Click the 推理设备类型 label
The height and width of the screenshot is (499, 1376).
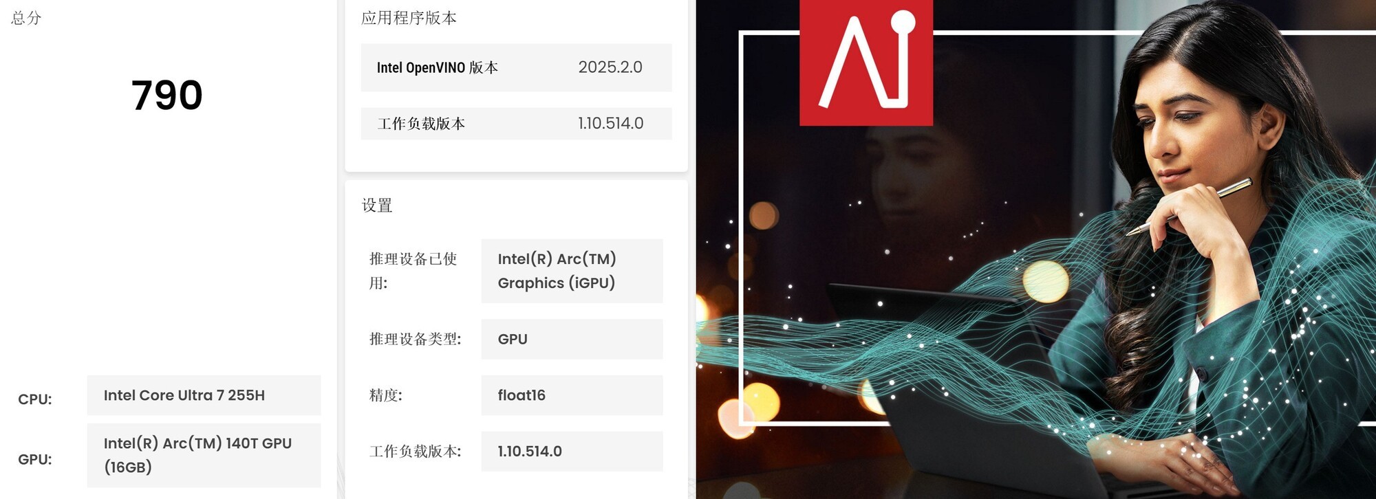coord(415,339)
